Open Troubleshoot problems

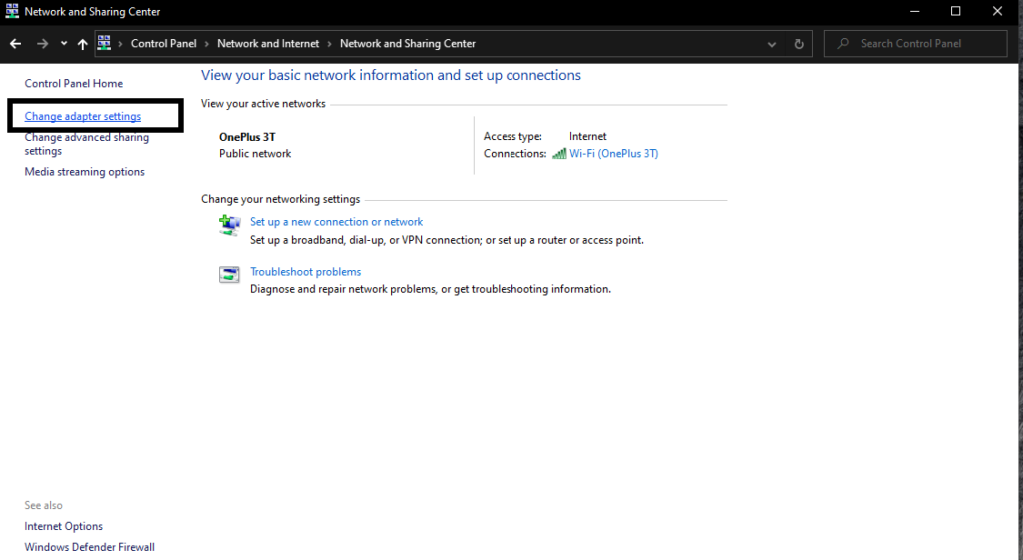click(x=305, y=272)
